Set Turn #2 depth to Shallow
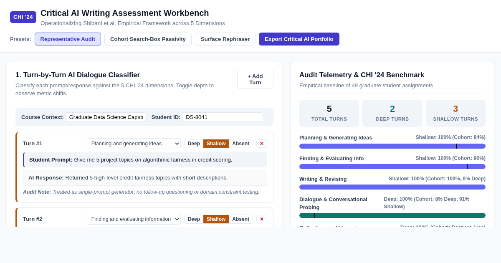Image resolution: width=501 pixels, height=263 pixels. 216,219
